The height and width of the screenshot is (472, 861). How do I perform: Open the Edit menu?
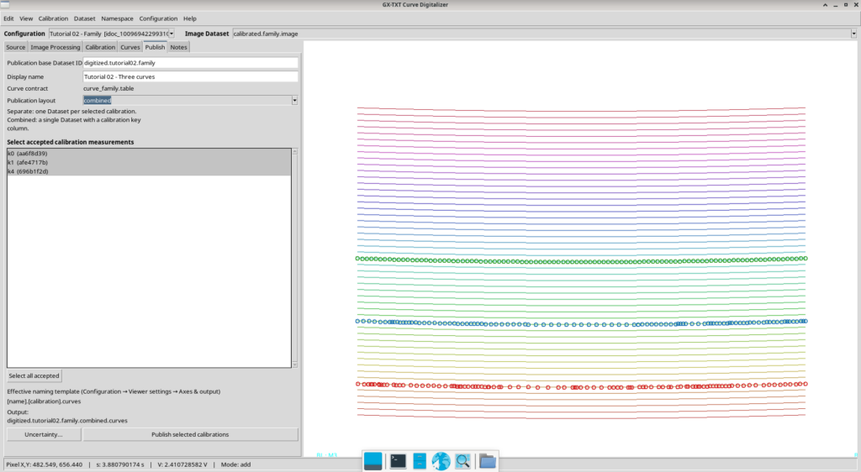pos(8,18)
